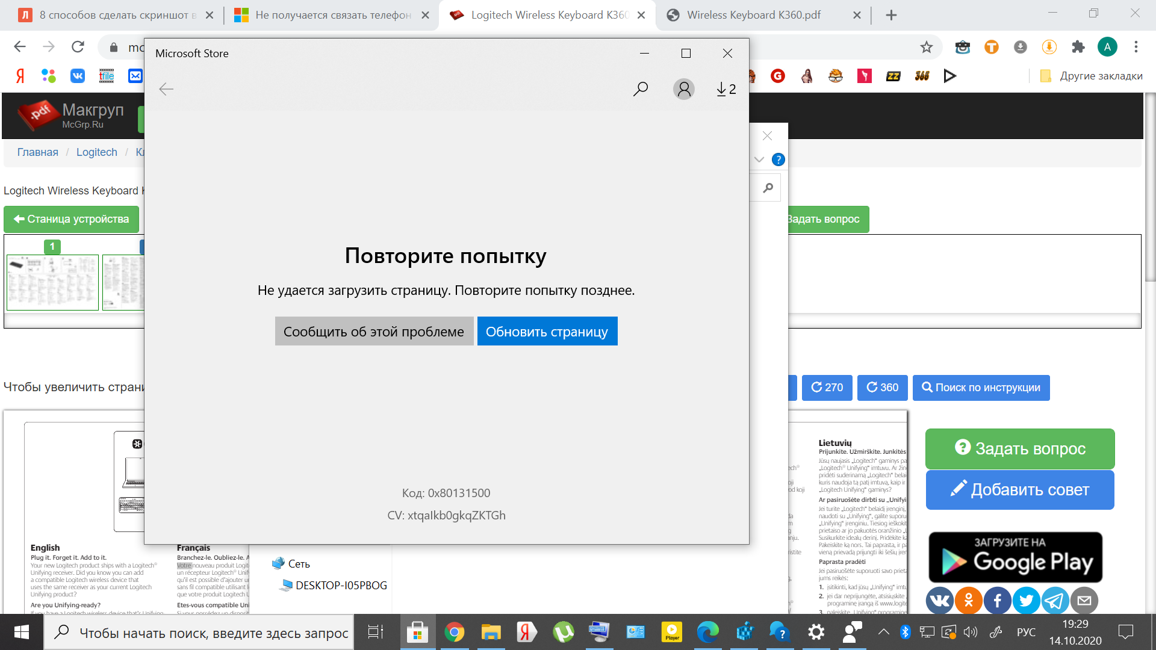The height and width of the screenshot is (650, 1156).
Task: Open the Yandex bookmark
Action: pos(20,76)
